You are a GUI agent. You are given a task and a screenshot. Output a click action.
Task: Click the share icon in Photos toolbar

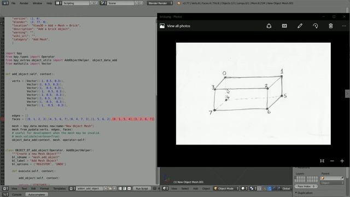269,26
